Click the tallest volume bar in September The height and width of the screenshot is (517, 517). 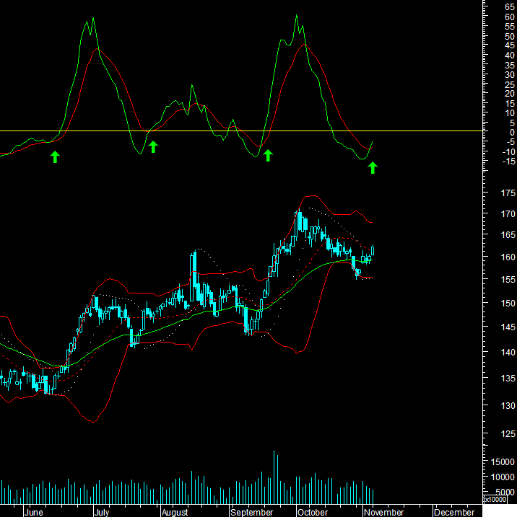click(x=274, y=477)
